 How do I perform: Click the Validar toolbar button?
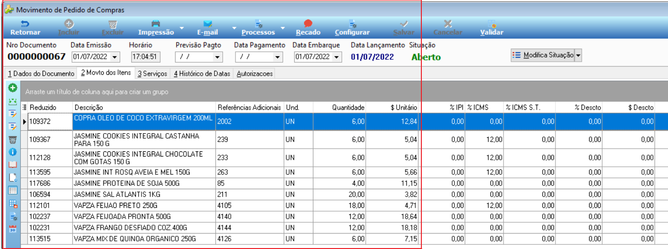[492, 28]
